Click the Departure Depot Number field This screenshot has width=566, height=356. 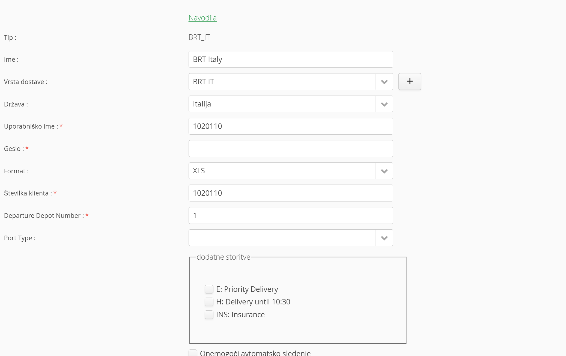(x=291, y=215)
